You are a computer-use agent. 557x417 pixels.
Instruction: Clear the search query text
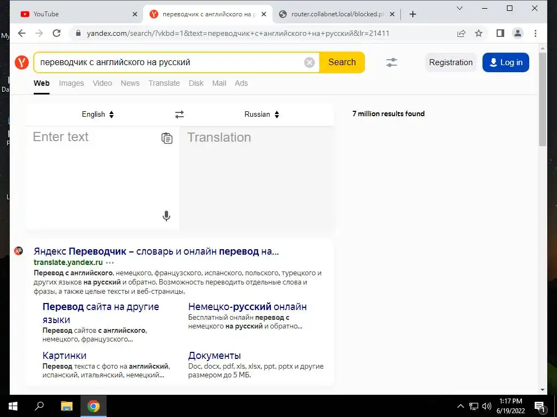pyautogui.click(x=310, y=62)
